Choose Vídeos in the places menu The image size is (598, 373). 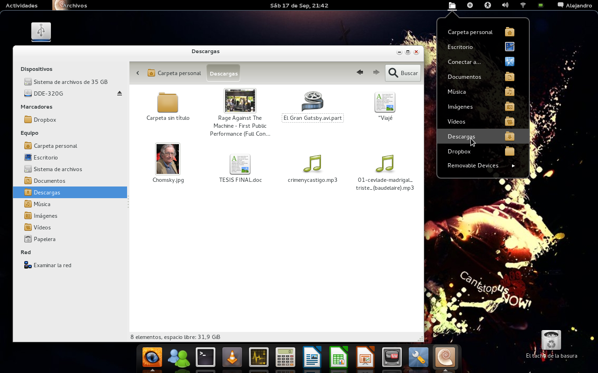pyautogui.click(x=483, y=122)
